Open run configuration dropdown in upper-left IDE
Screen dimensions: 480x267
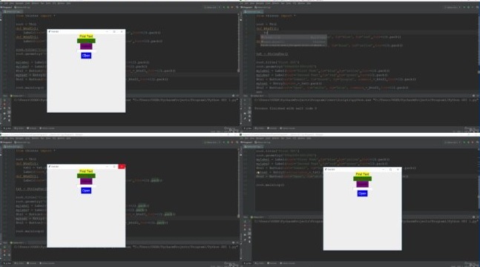[212, 7]
